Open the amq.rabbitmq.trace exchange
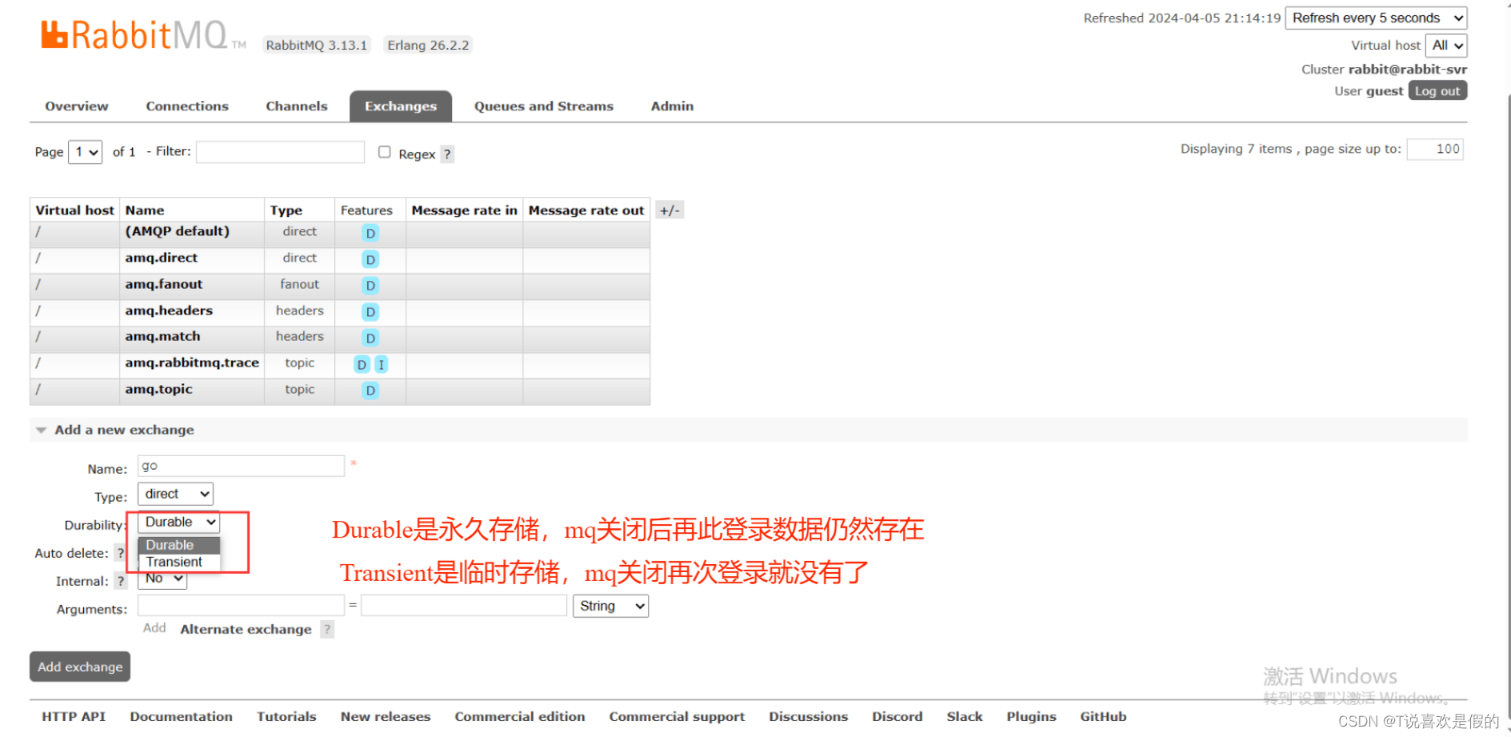Viewport: 1511px width, 737px height. [192, 362]
